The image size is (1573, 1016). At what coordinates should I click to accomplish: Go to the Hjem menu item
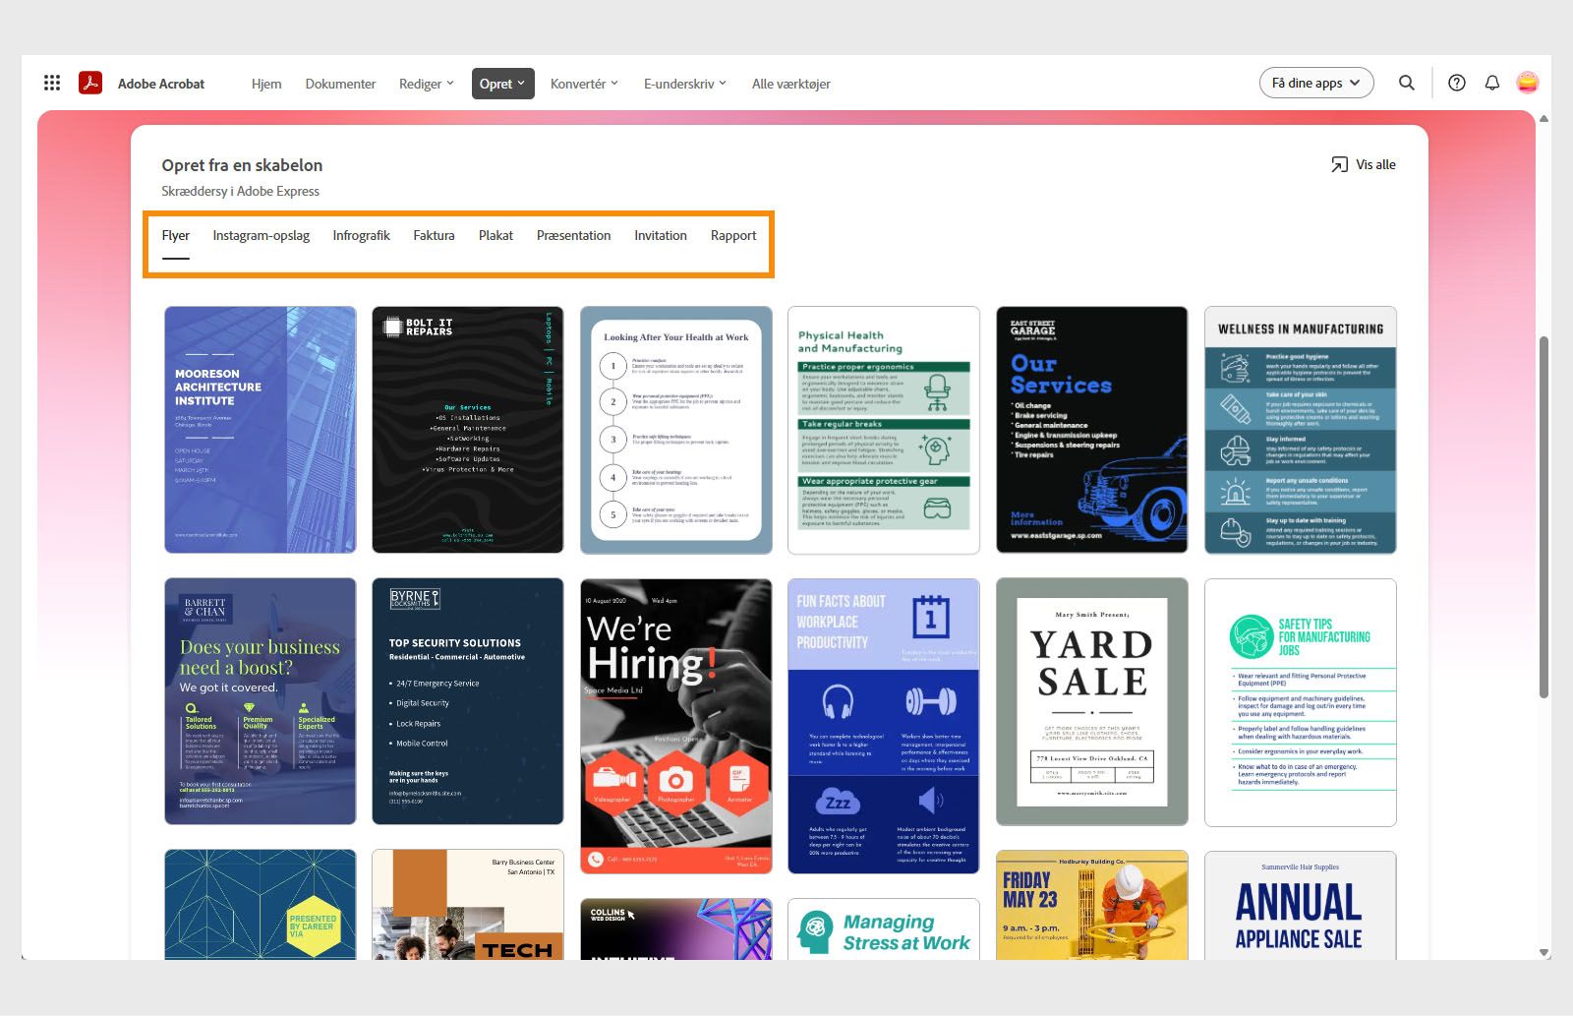[x=266, y=84]
